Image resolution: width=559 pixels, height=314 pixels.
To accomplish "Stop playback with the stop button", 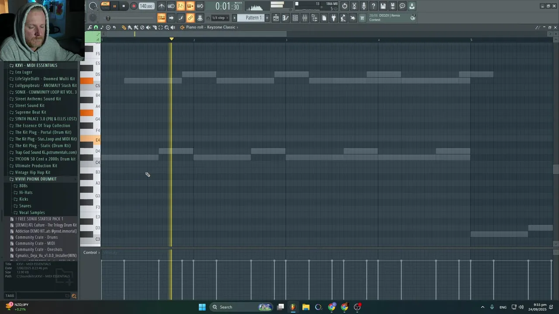I will pyautogui.click(x=124, y=6).
